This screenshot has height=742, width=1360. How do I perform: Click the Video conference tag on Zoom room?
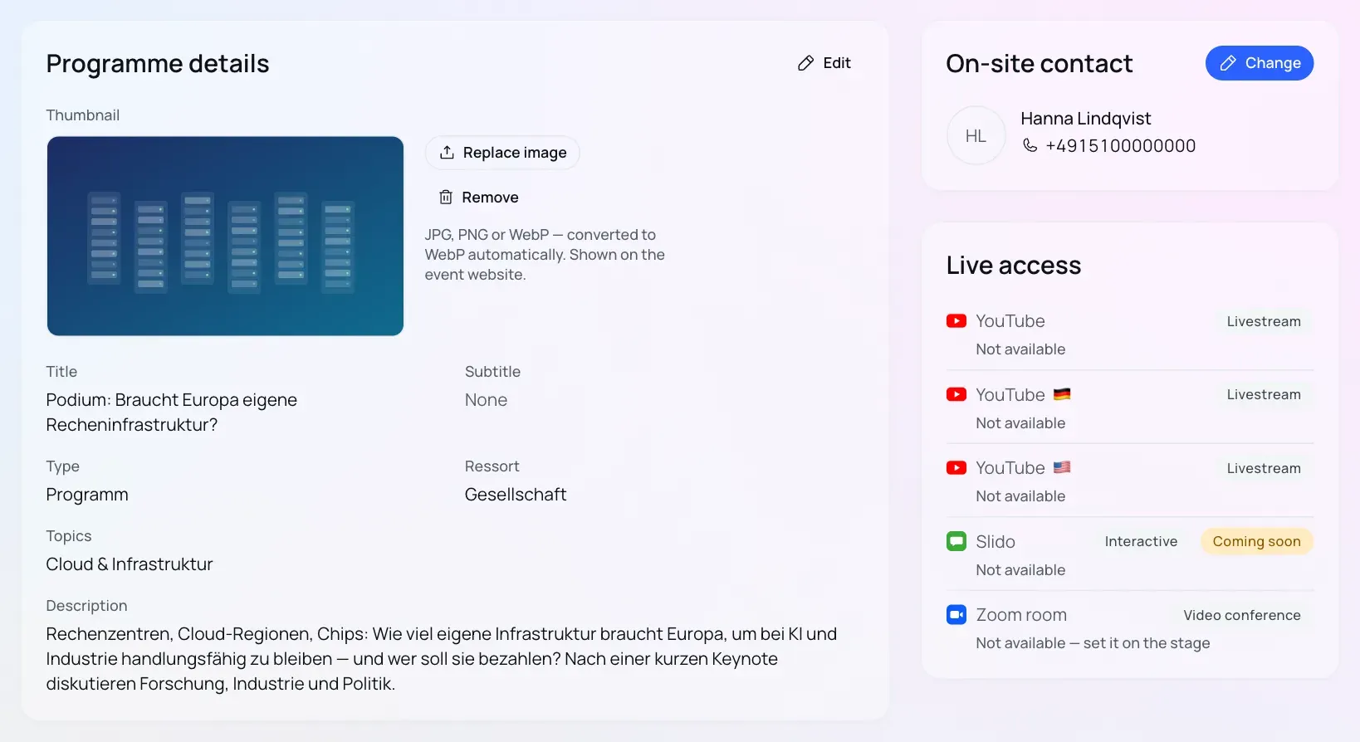click(x=1241, y=615)
